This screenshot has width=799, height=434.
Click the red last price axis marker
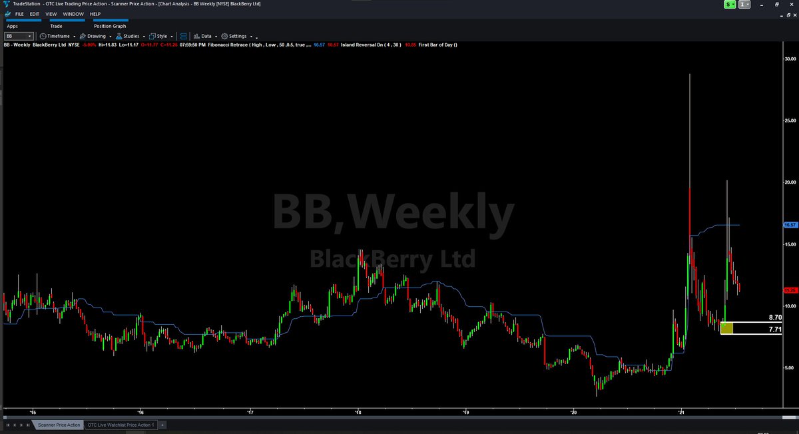pyautogui.click(x=791, y=290)
